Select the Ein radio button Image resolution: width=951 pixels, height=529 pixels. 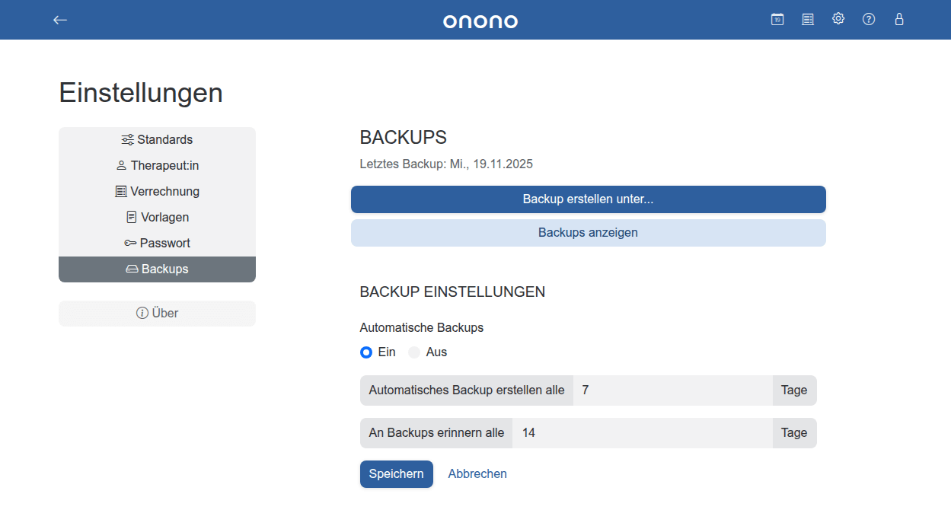click(366, 352)
